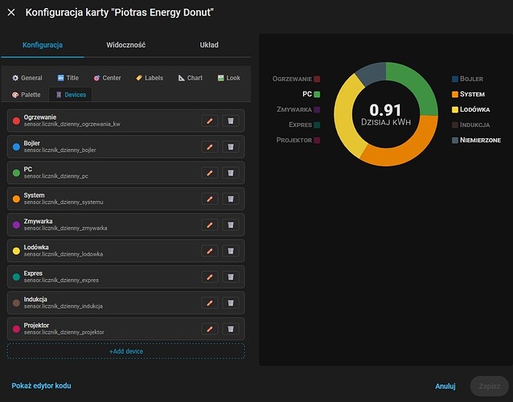
Task: Delete the Lodówka device entry
Action: (231, 251)
